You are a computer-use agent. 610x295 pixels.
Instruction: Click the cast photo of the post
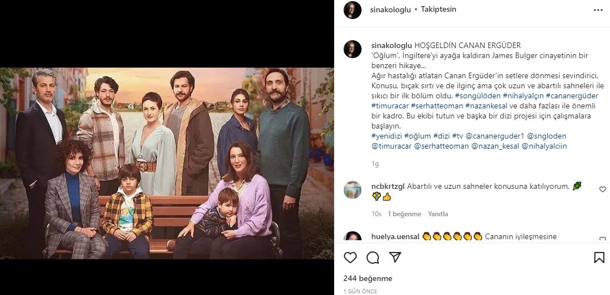tap(167, 163)
